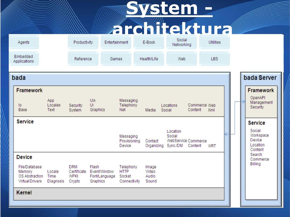Image resolution: width=290 pixels, height=217 pixels.
Task: Click the 'HTTP' entry in Device
Action: [x=124, y=171]
